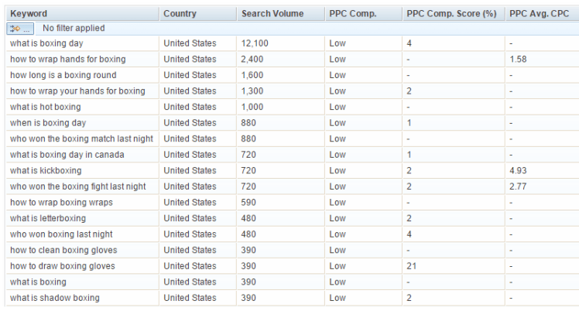Select the "what is kickboxing" keyword cell
Viewport: 579px width, 311px height.
coord(46,170)
